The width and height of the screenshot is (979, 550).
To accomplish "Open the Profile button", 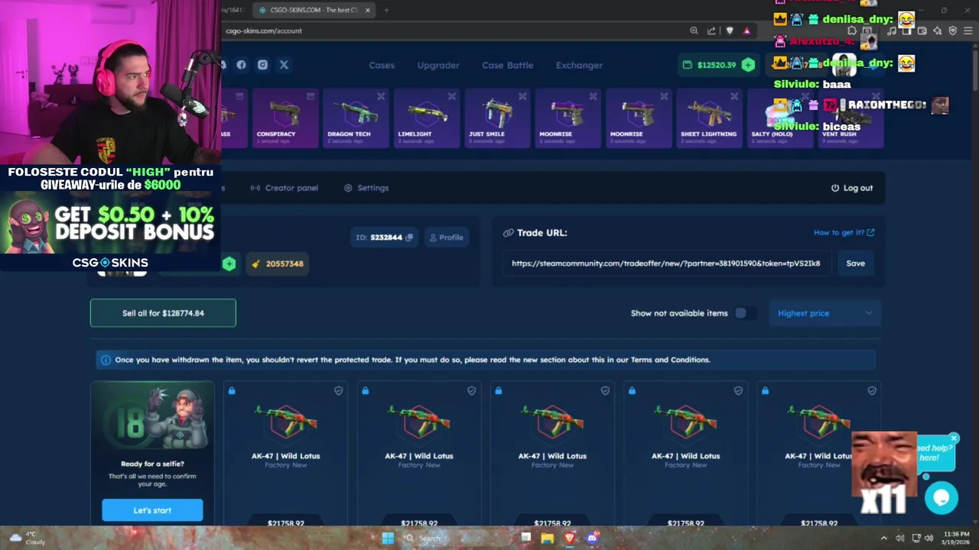I will coord(446,238).
